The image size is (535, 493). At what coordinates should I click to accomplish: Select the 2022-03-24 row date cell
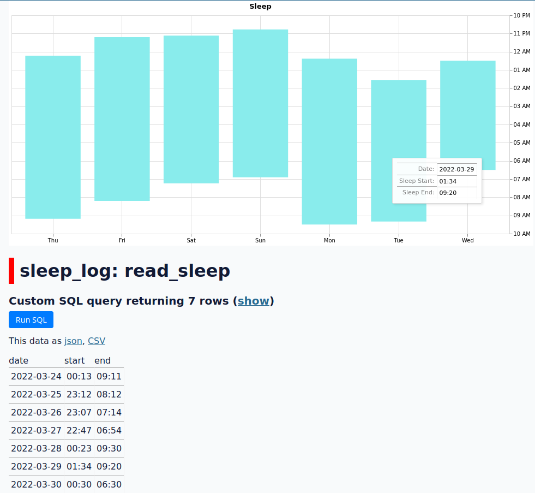click(36, 376)
